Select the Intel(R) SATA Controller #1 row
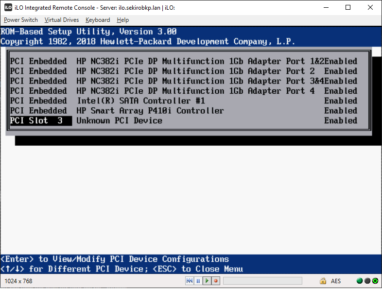 183,101
